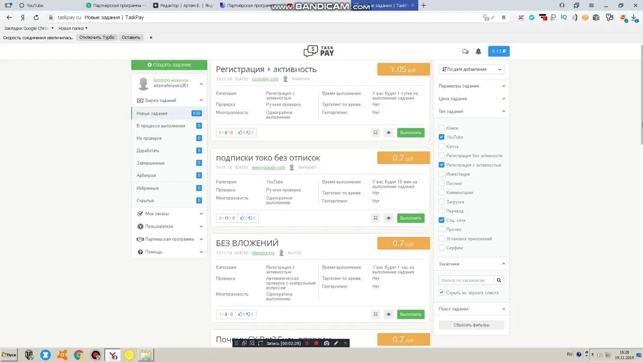Open the "подписки токо без отписок" task title
The image size is (643, 362).
coord(268,158)
